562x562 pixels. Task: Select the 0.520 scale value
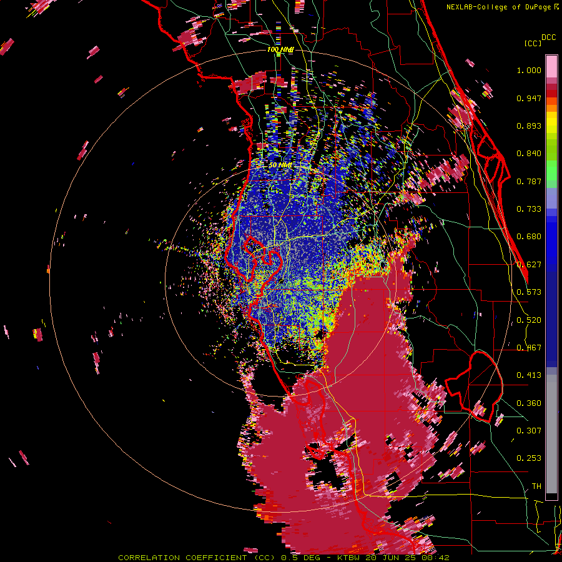pos(529,320)
